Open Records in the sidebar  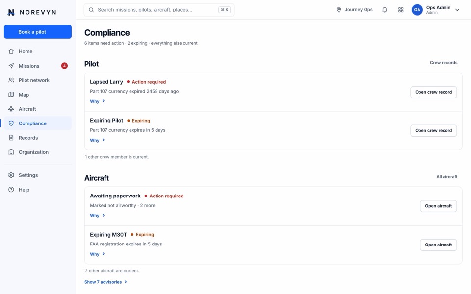(38, 138)
